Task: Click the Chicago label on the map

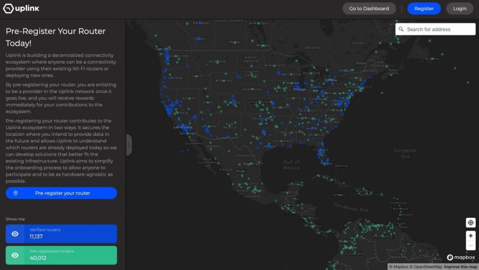Action: click(x=299, y=89)
